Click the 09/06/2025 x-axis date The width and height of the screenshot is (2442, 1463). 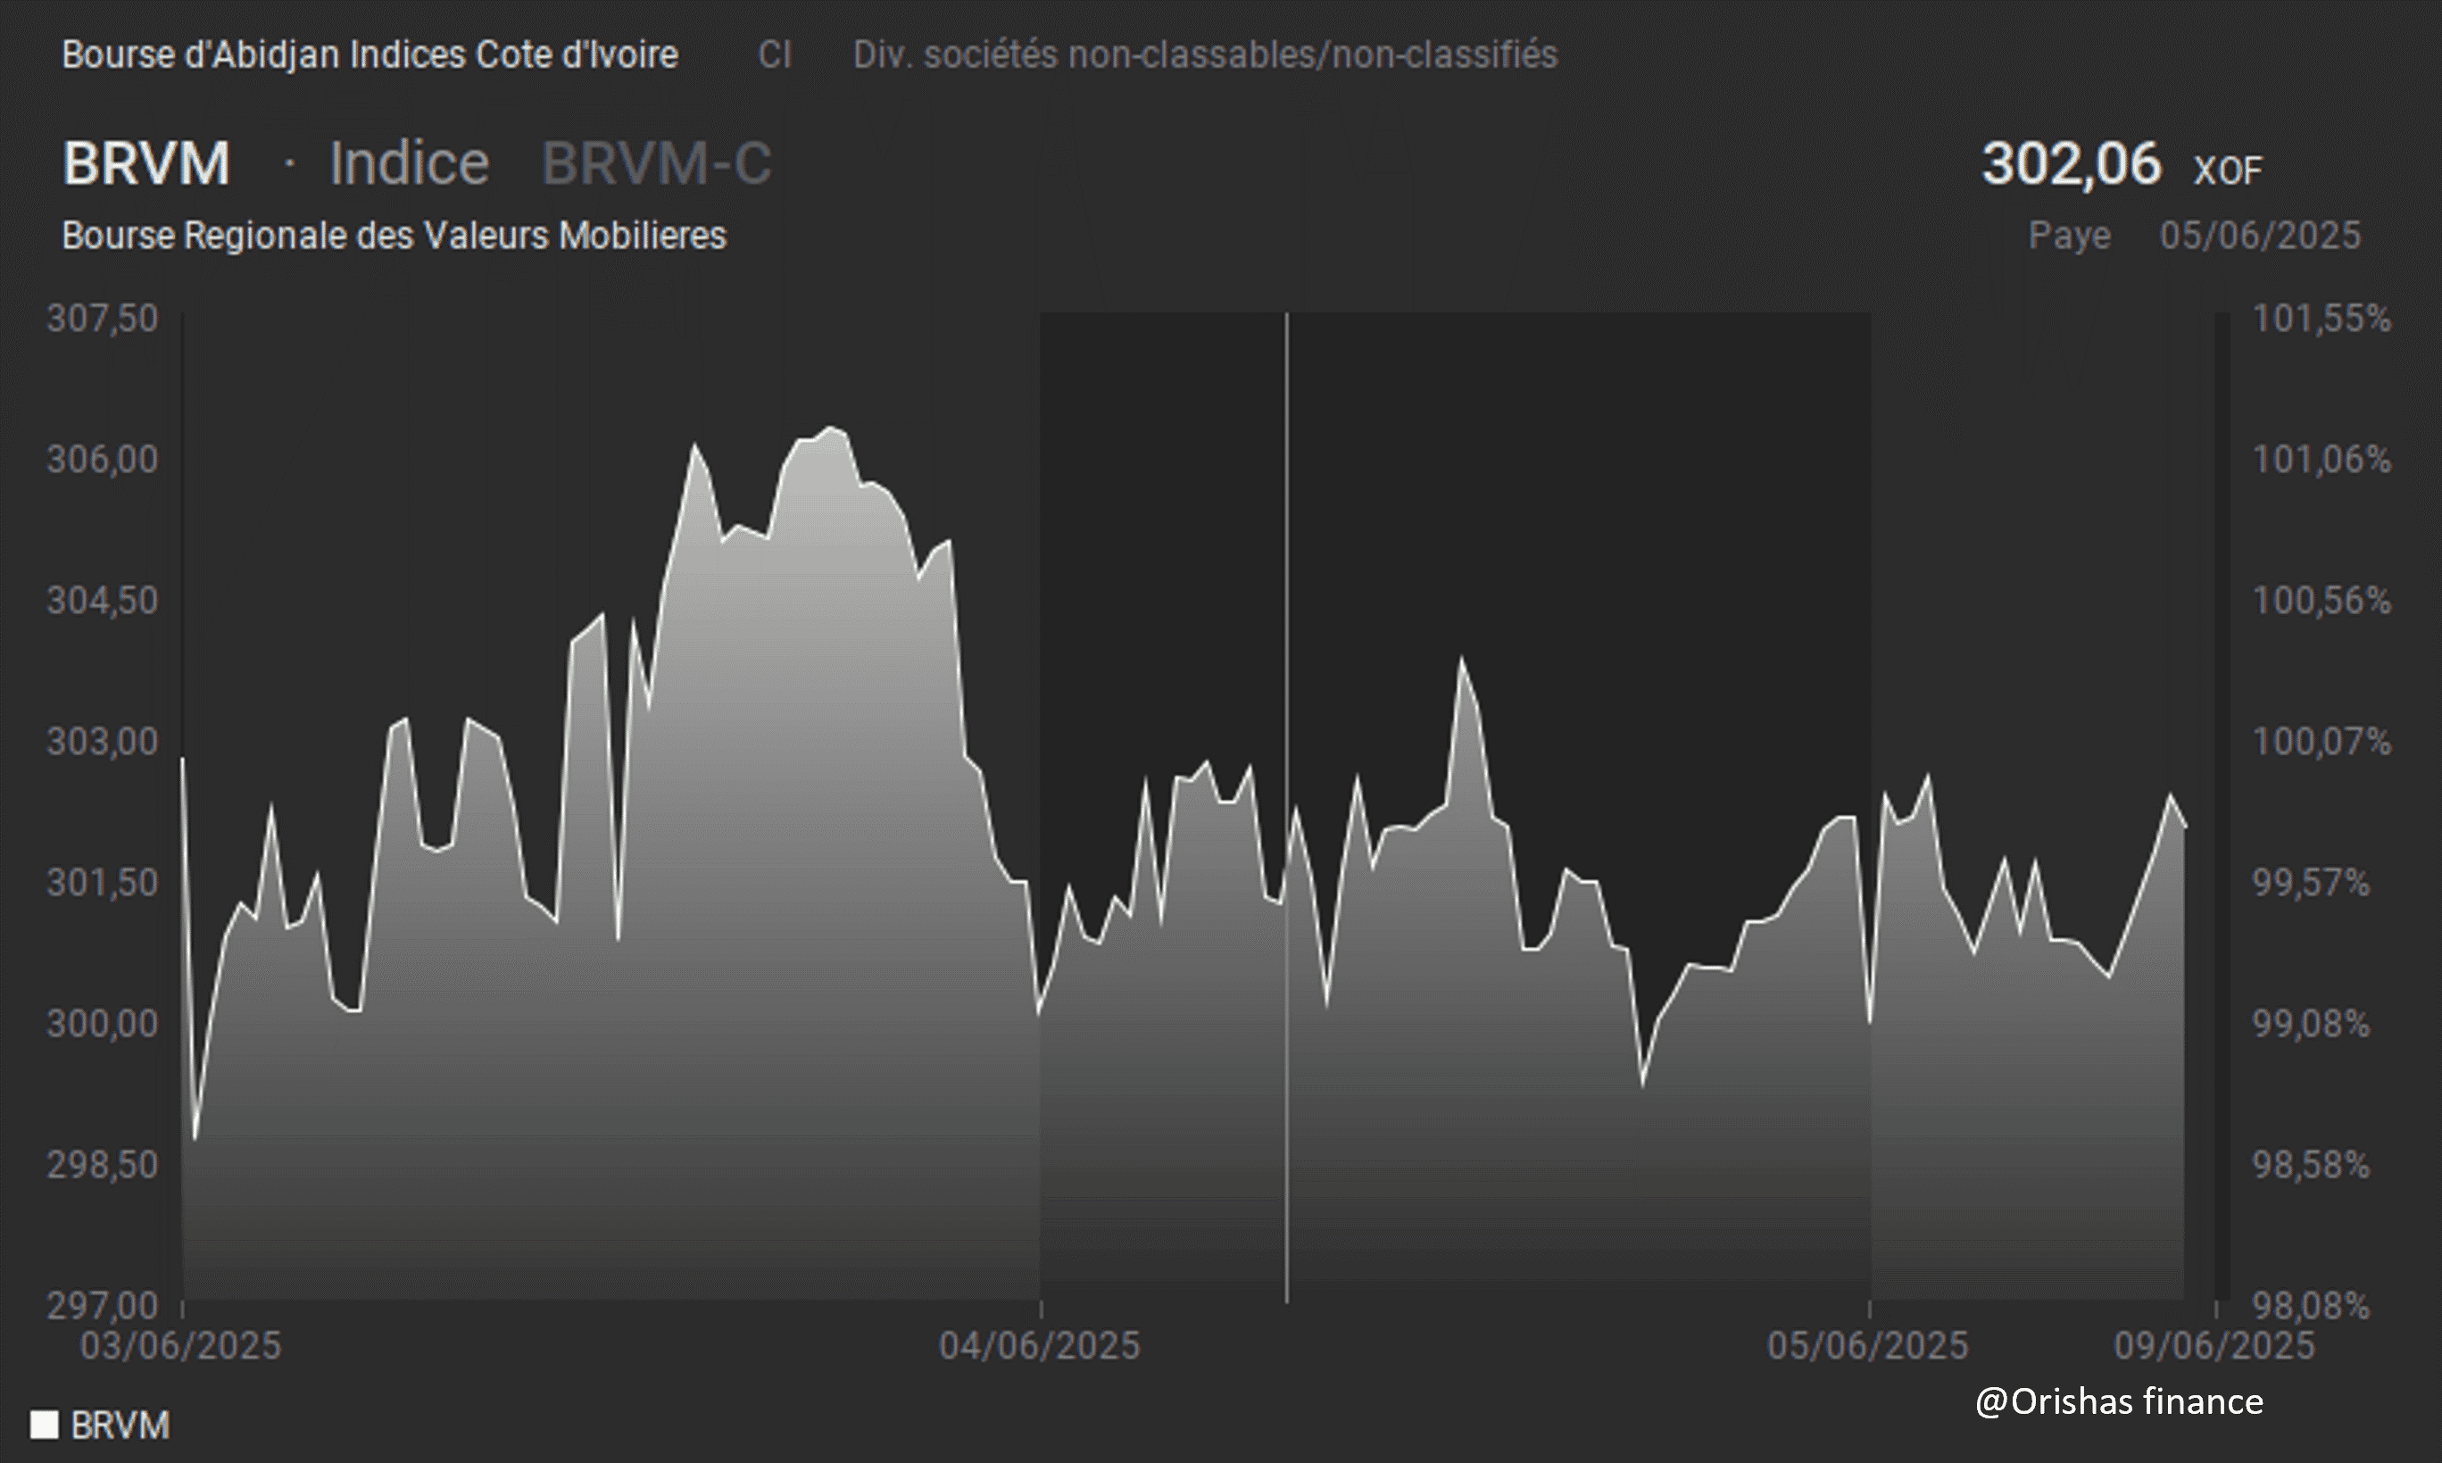(x=2214, y=1346)
